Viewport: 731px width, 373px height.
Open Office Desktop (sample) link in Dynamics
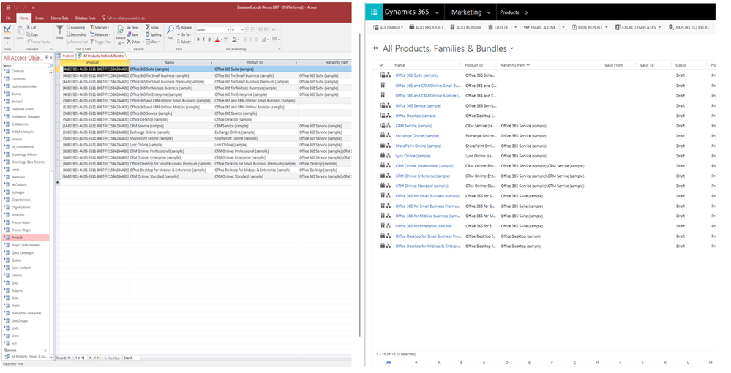(x=416, y=116)
